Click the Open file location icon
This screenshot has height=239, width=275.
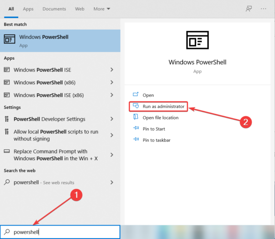136,117
